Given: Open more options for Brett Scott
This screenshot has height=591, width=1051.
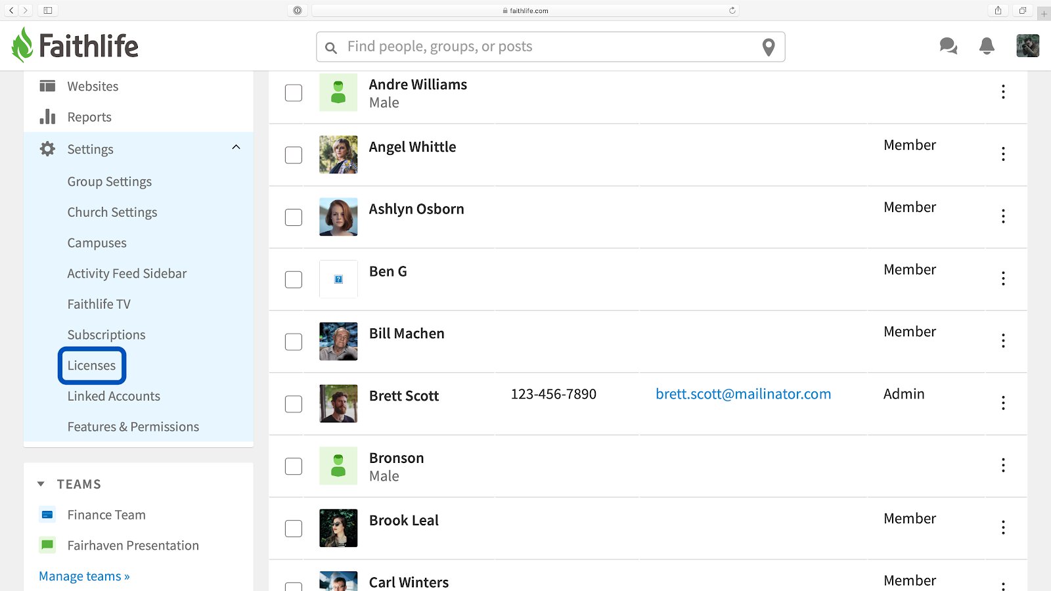Looking at the screenshot, I should click(1003, 403).
